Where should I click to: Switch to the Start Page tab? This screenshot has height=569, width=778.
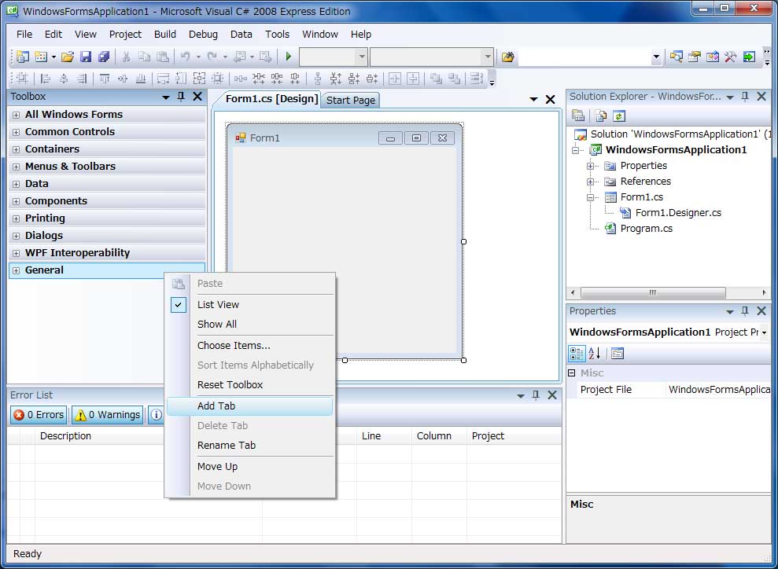pos(350,100)
